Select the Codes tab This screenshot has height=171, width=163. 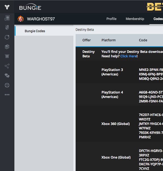tap(158, 19)
